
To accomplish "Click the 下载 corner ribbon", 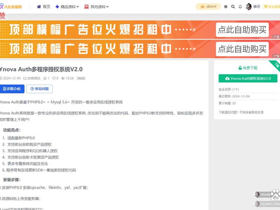I will (x=276, y=65).
